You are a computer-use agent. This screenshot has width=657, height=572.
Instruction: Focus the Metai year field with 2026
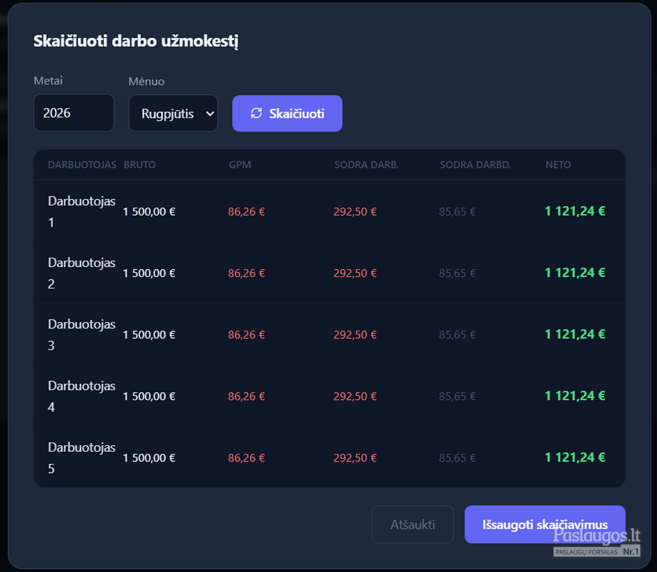pyautogui.click(x=74, y=113)
